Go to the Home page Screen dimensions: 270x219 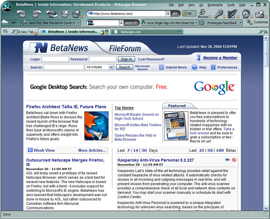pyautogui.click(x=76, y=14)
